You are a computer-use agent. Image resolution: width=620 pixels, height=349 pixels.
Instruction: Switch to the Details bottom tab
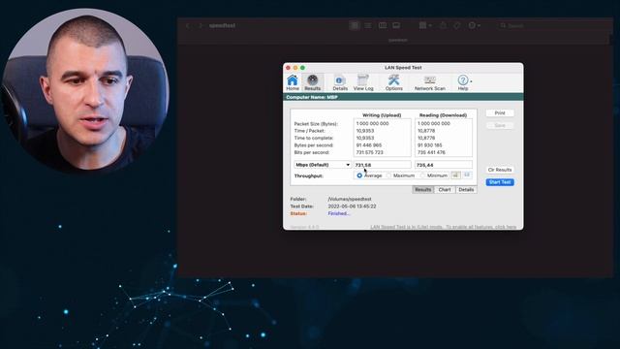pos(466,190)
